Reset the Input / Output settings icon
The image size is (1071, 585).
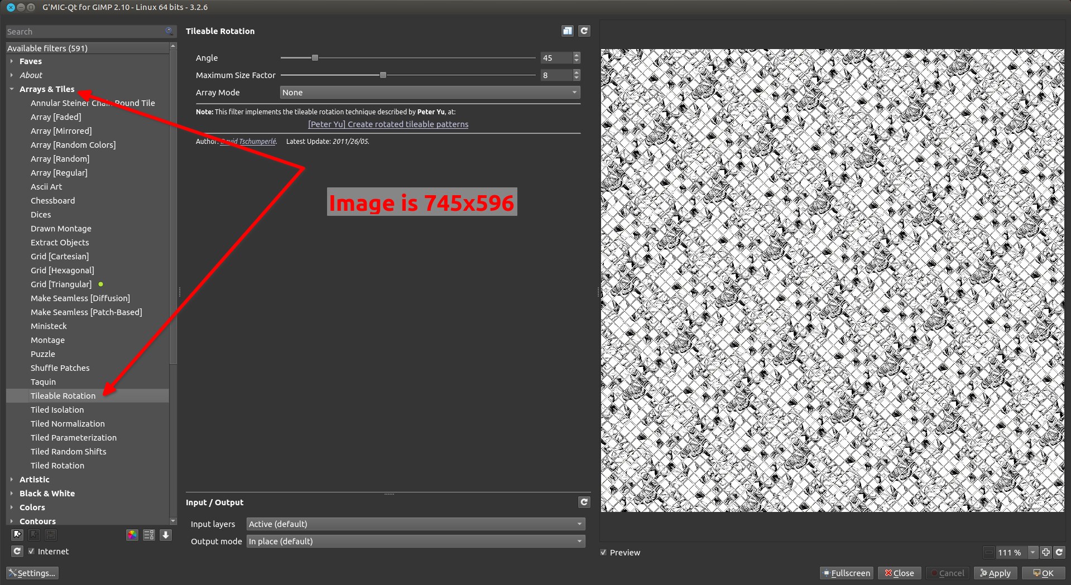[584, 502]
